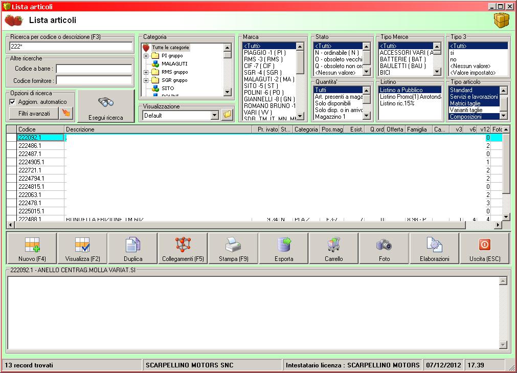The width and height of the screenshot is (517, 373).
Task: Select Composizioni in Tipo articolo
Action: [x=474, y=117]
